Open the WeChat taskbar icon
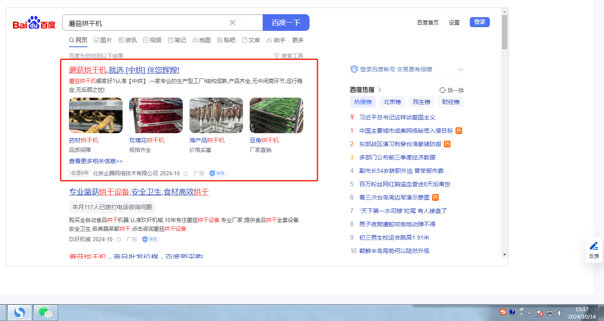Screen dimensions: 604x321 [x=45, y=312]
